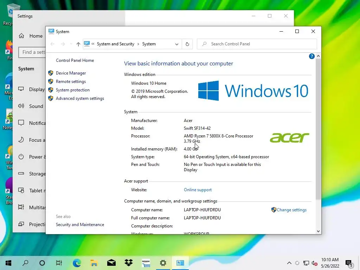Screen dimensions: 360x270
Task: Click the Acer logo in System window
Action: 289,137
